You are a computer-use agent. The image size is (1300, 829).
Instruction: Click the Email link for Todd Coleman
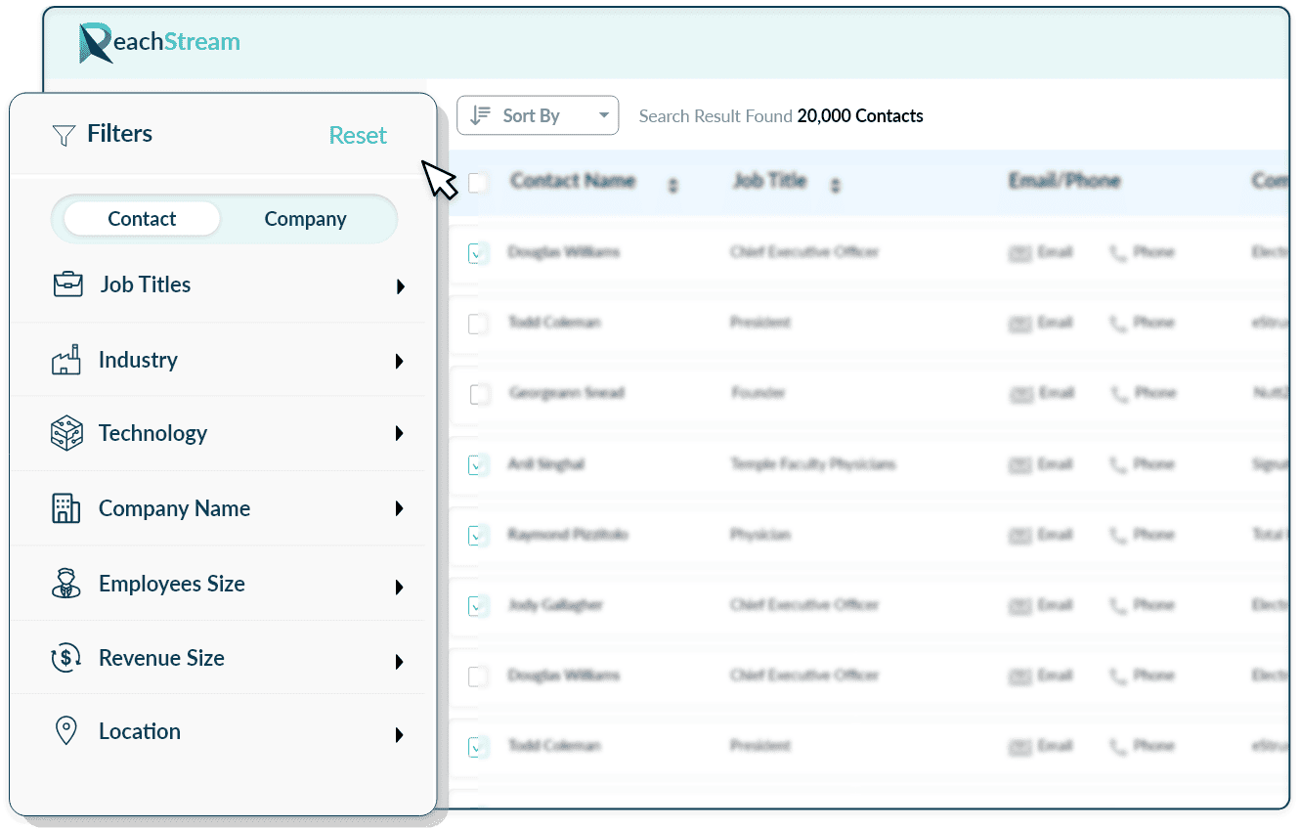pos(1042,324)
